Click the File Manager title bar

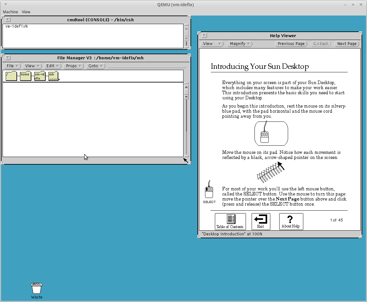[x=100, y=58]
